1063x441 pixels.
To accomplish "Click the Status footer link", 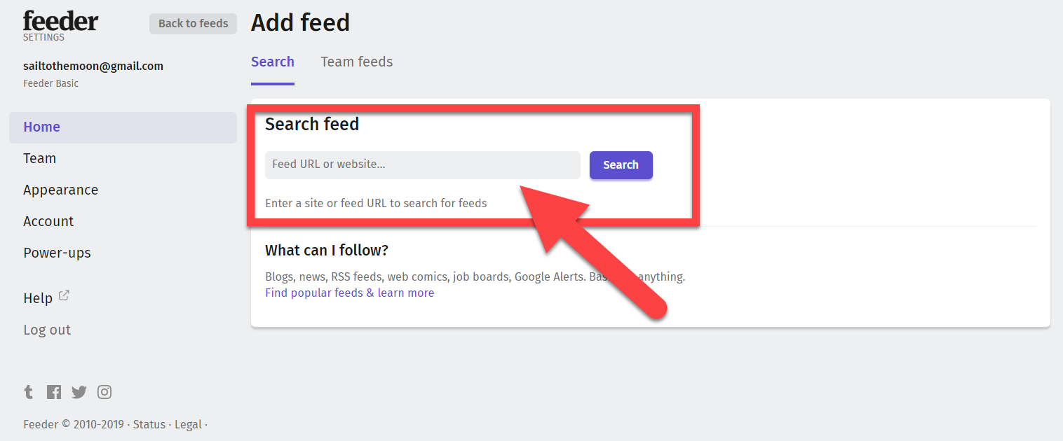I will 149,424.
